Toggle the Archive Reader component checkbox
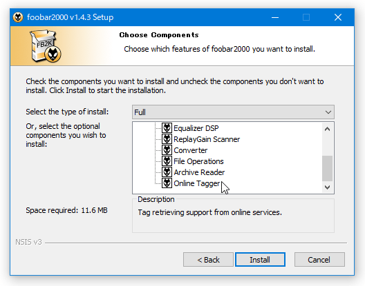The height and width of the screenshot is (286, 365). pos(167,172)
